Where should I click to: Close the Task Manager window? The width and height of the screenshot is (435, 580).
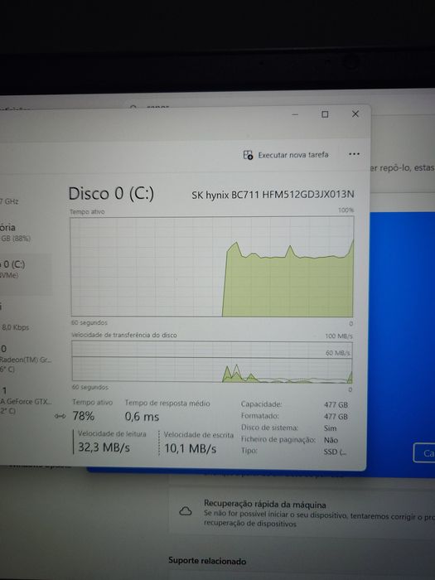pos(355,114)
